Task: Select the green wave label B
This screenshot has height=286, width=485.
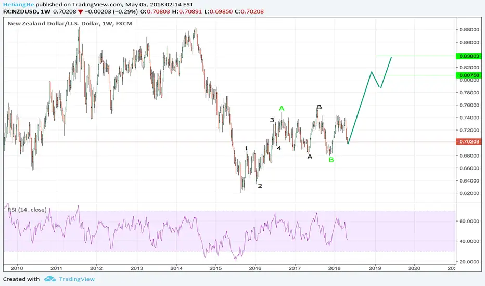Action: 331,160
